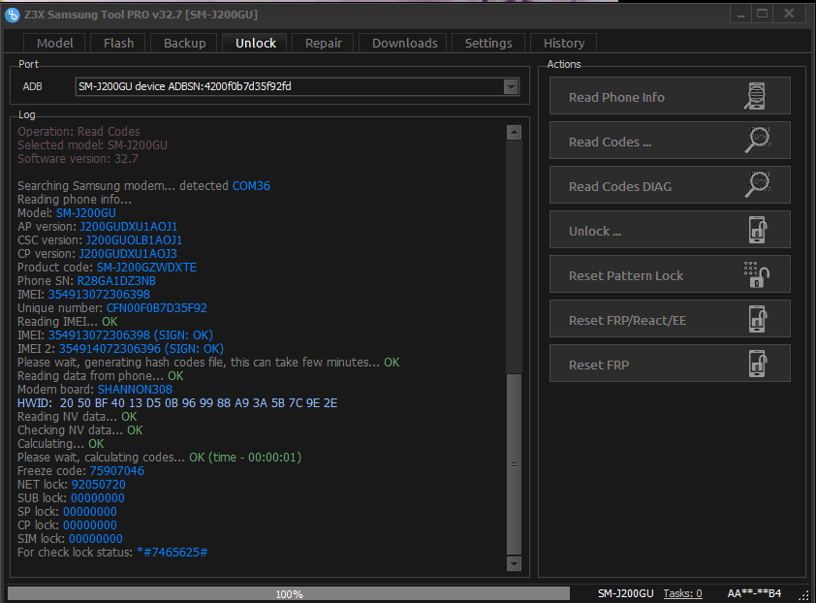The width and height of the screenshot is (816, 603).
Task: Click the log scrollbar up arrow
Action: (x=514, y=132)
